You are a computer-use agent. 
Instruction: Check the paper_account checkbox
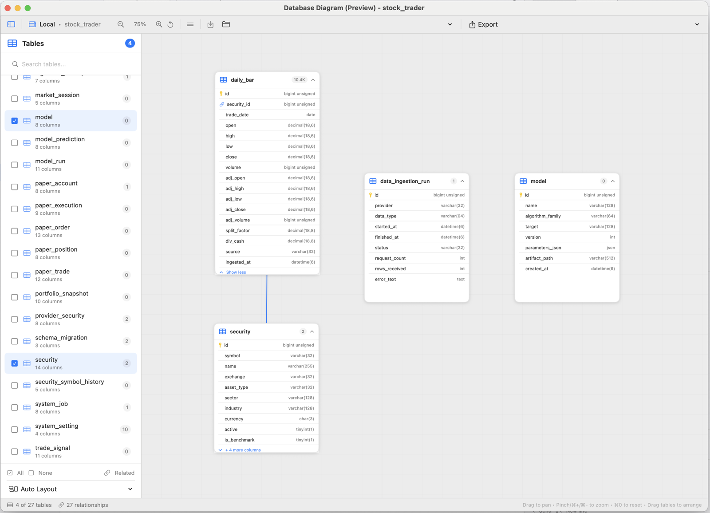point(15,187)
